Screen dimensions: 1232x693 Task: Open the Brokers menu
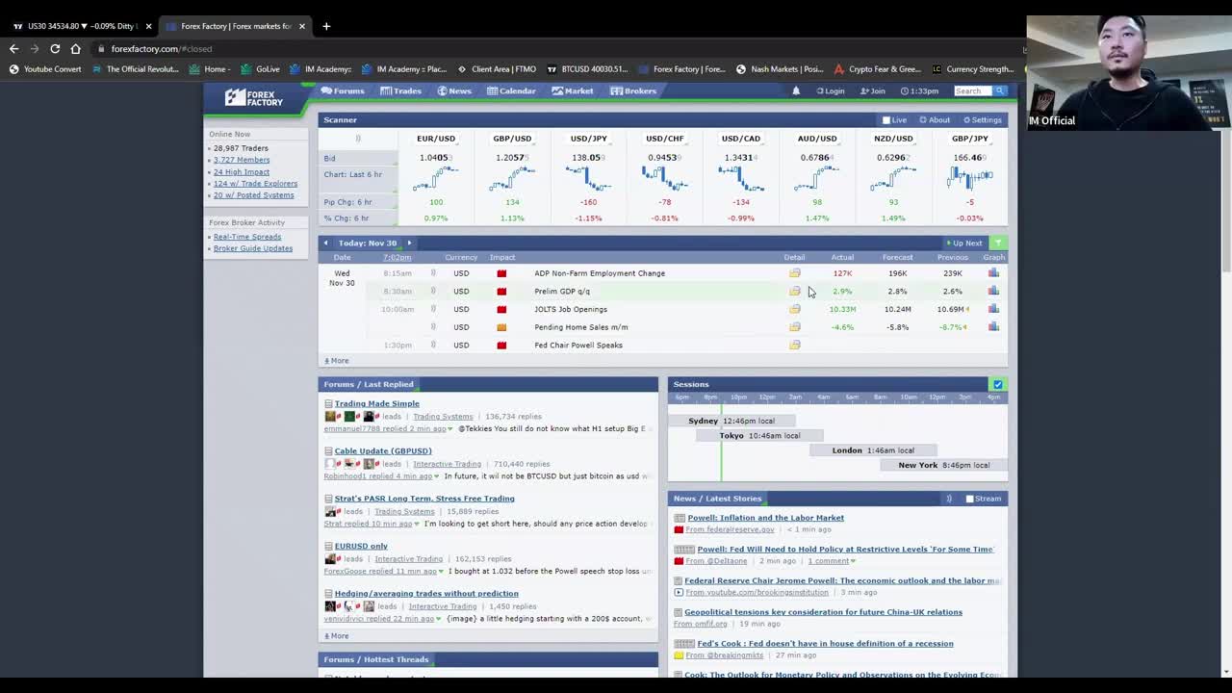(x=633, y=90)
